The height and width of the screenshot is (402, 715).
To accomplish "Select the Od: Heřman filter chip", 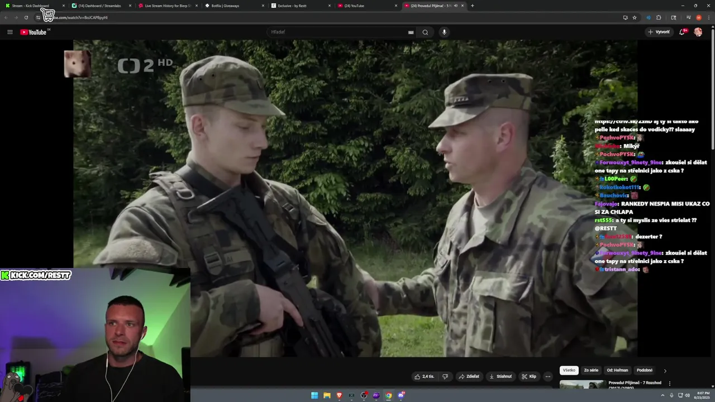I will pos(617,370).
